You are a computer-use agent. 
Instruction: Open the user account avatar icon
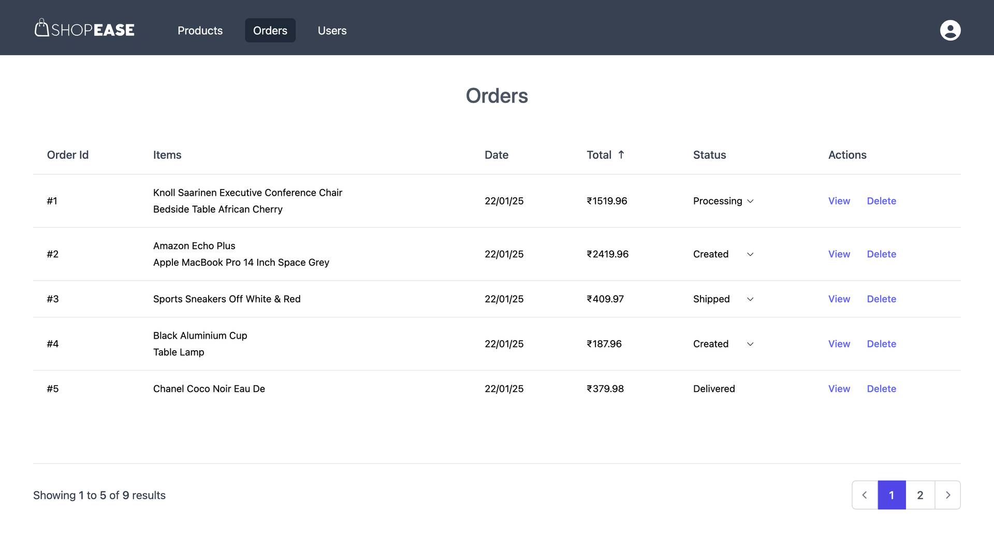pyautogui.click(x=950, y=30)
